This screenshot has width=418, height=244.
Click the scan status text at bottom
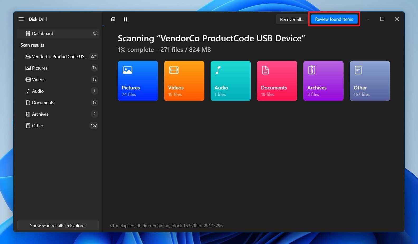166,226
